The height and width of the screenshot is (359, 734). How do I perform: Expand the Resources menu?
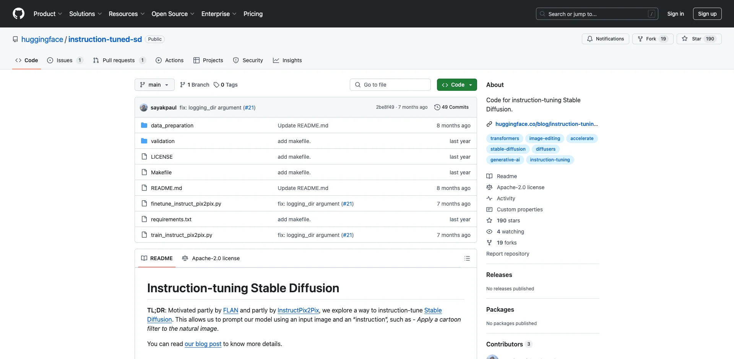coord(127,14)
